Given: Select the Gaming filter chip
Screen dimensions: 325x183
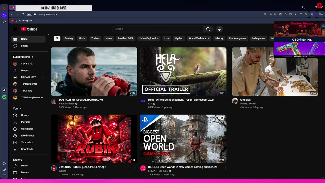Looking at the screenshot, I should tap(69, 38).
